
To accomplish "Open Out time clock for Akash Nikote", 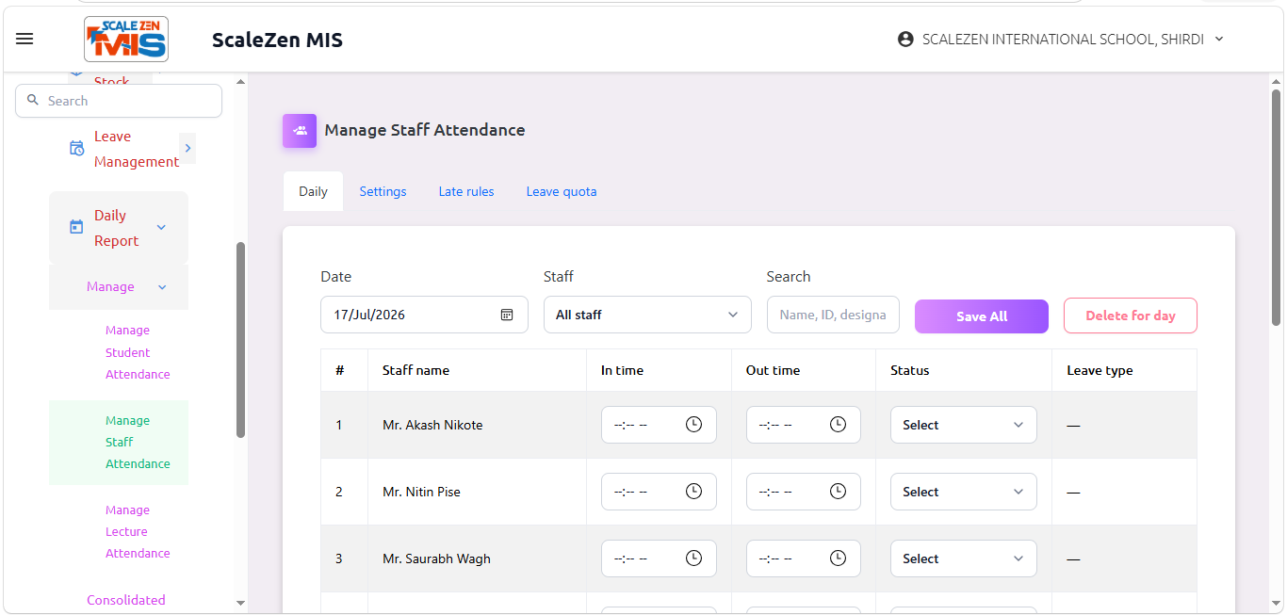I will click(838, 425).
